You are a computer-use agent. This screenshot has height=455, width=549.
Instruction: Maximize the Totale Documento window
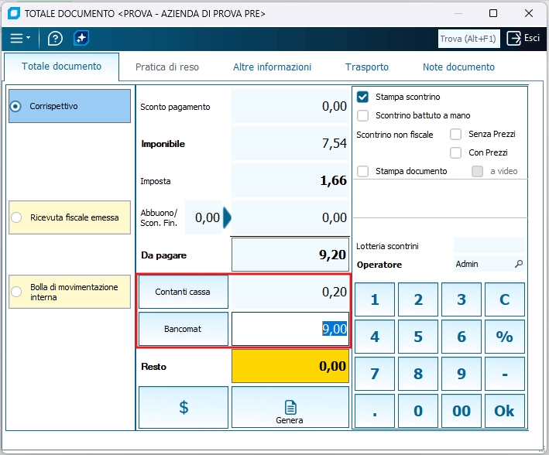tap(493, 13)
